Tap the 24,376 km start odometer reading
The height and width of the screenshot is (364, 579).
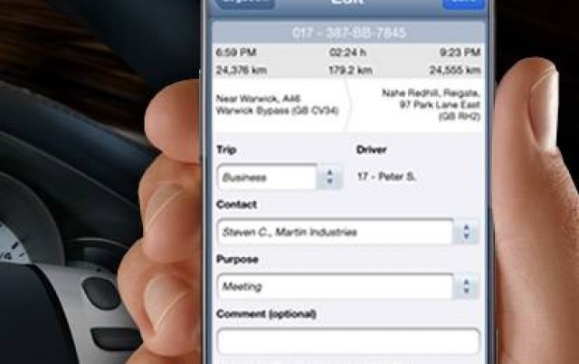click(239, 68)
